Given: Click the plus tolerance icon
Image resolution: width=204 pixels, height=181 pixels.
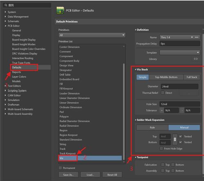Looking at the screenshot, I should 162,110.
